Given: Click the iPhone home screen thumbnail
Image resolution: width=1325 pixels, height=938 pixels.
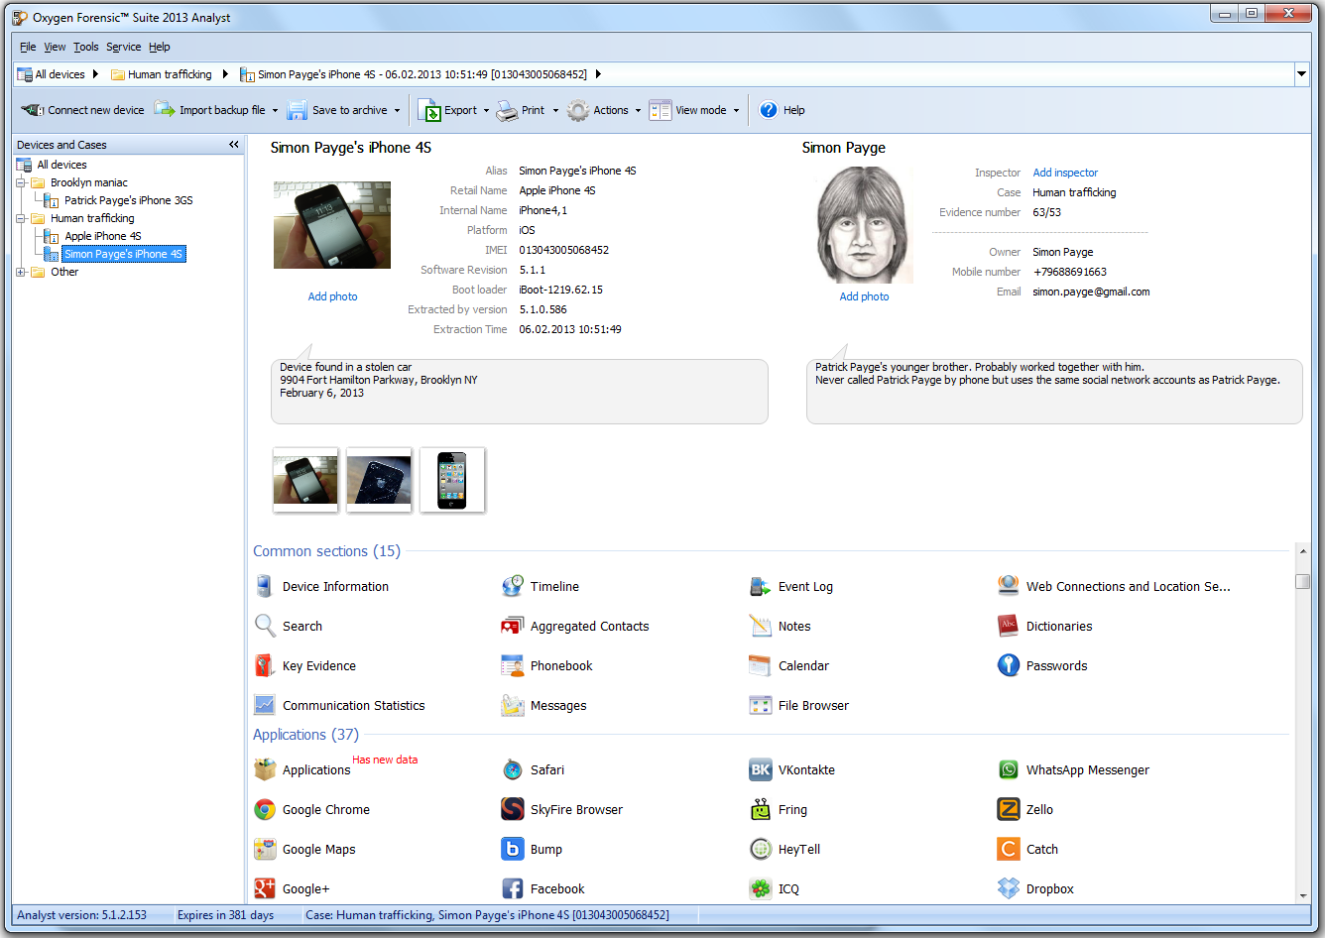Looking at the screenshot, I should 452,480.
